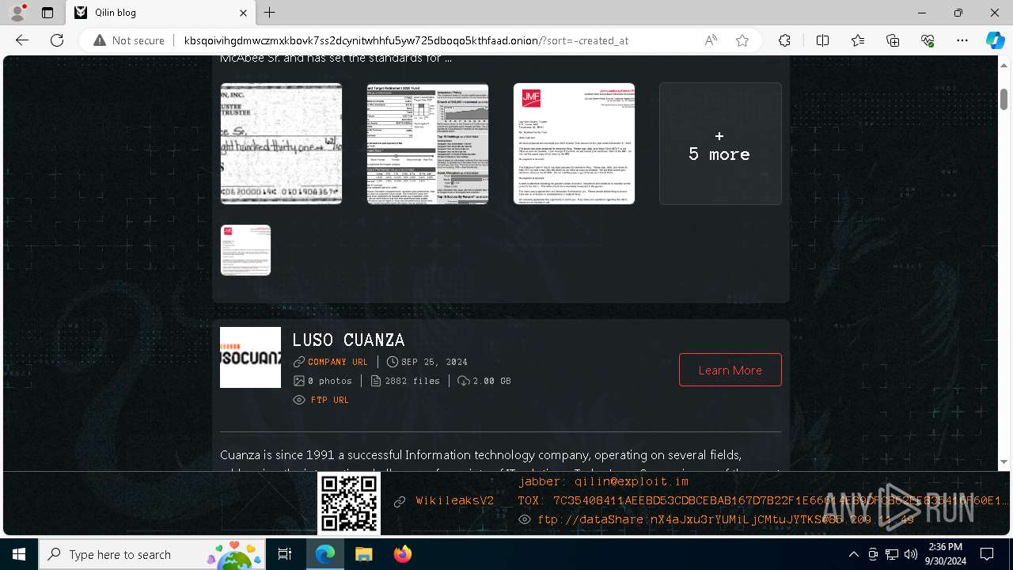The height and width of the screenshot is (570, 1013).
Task: Open Collections icon
Action: coord(893,40)
